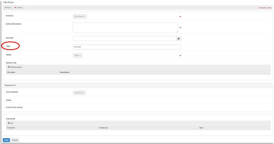Click the Add tags input field

127,47
